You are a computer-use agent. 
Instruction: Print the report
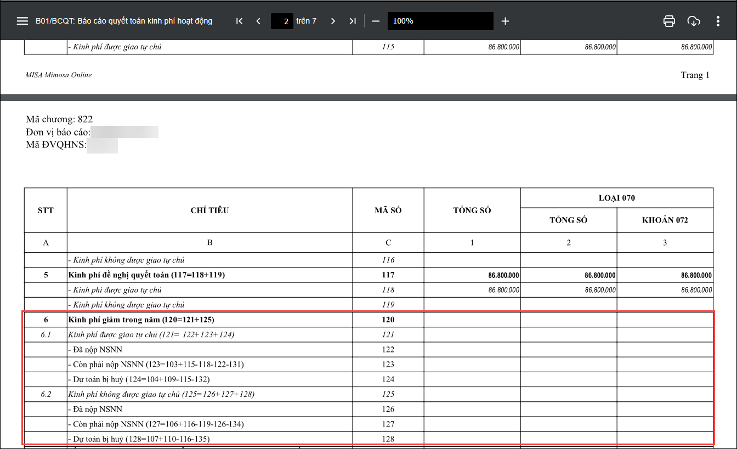coord(669,21)
